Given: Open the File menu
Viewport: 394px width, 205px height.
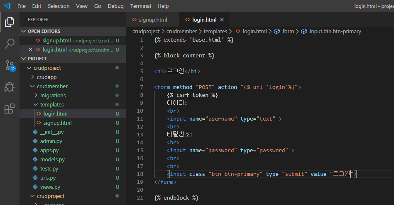Looking at the screenshot, I should [21, 6].
